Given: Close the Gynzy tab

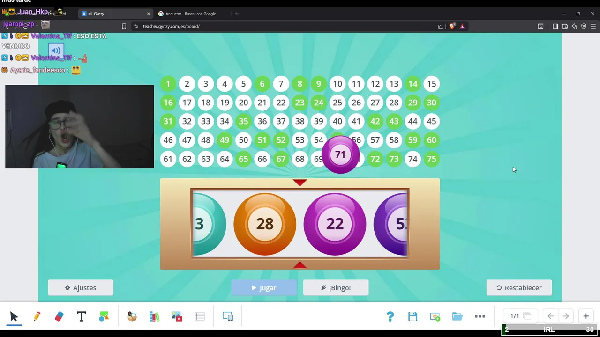Looking at the screenshot, I should 148,14.
